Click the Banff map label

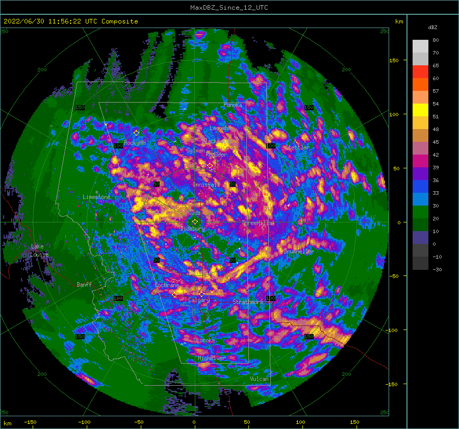84,284
